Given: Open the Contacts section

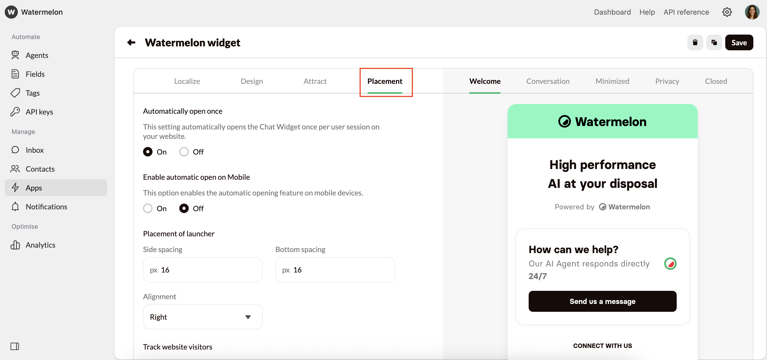Looking at the screenshot, I should tap(40, 168).
